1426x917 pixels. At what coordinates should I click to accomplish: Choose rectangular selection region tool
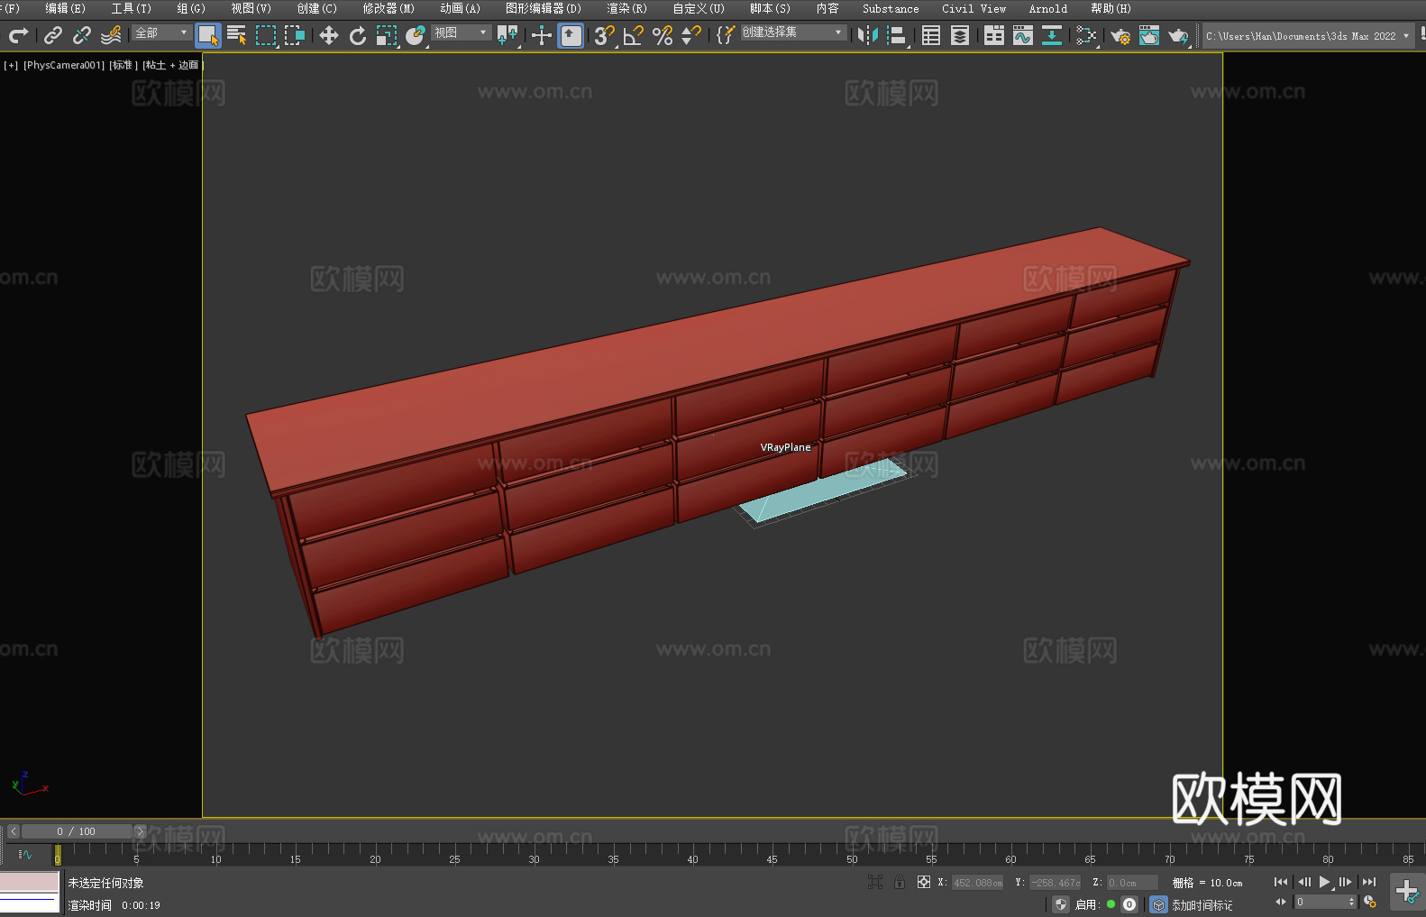266,35
